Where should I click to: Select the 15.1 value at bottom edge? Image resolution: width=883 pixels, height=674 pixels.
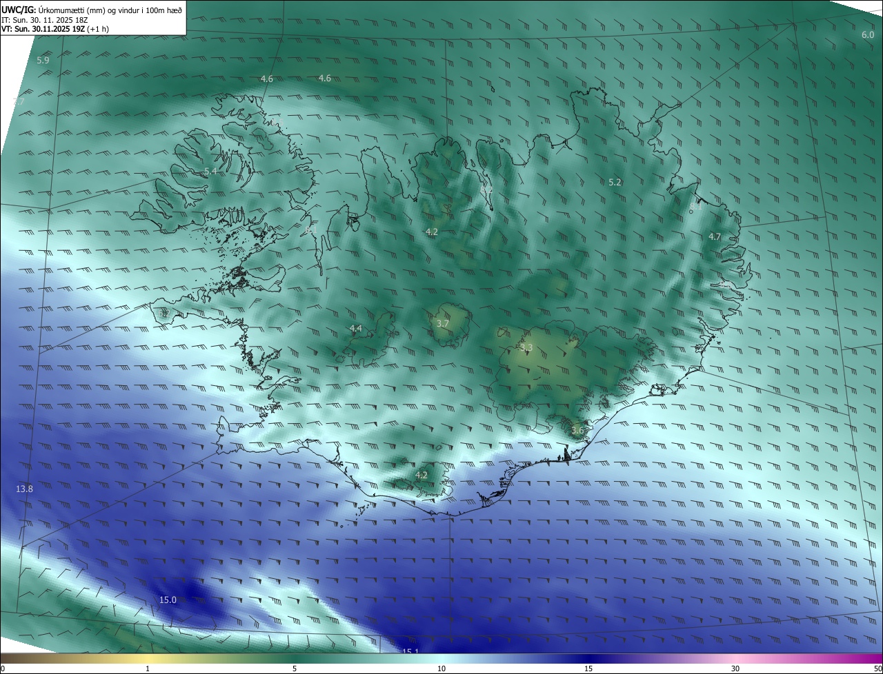[x=410, y=651]
